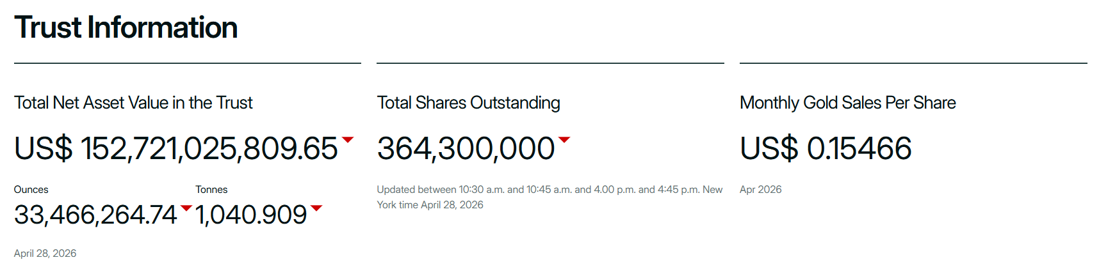
Task: Select the US$ 0.15466 value
Action: coord(826,148)
